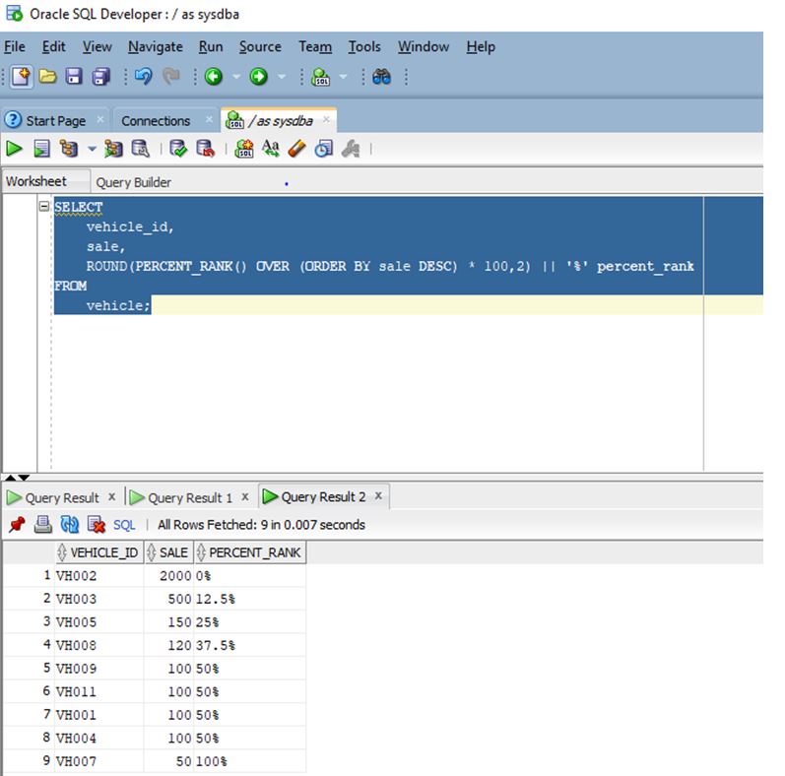Open the Tools menu
This screenshot has width=785, height=776.
pos(364,46)
